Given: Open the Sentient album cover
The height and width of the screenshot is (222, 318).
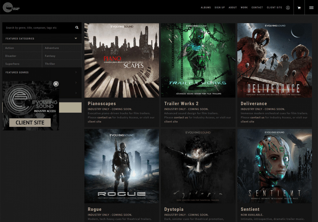Looking at the screenshot, I should point(275,166).
